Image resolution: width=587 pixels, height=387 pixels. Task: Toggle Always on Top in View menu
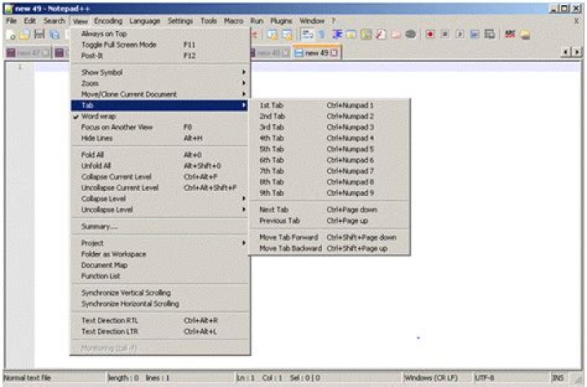point(161,33)
